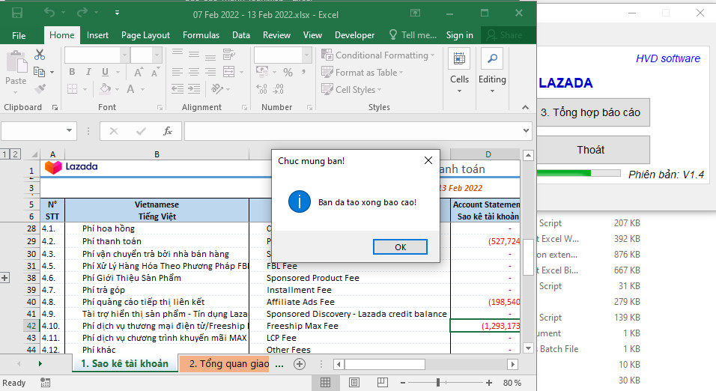Open the font size dropdown
The image size is (716, 391).
[x=157, y=55]
